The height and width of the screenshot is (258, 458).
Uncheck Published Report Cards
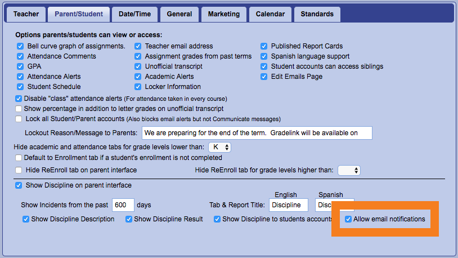(x=264, y=46)
